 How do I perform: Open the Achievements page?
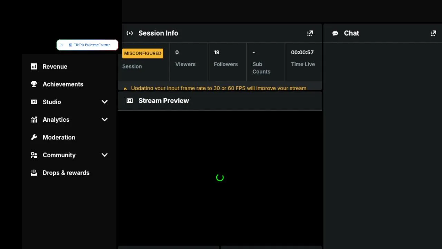(x=63, y=84)
